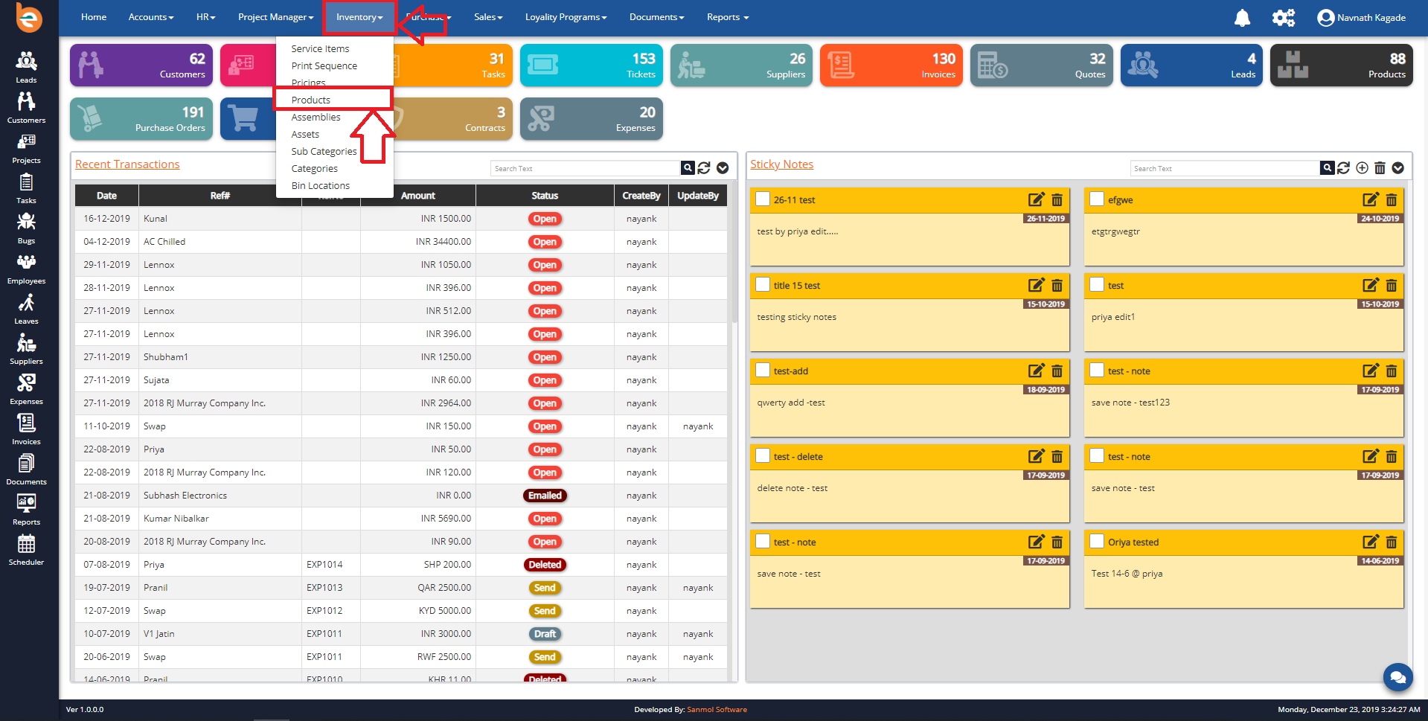Image resolution: width=1428 pixels, height=721 pixels.
Task: Expand the Sales menu
Action: tap(488, 17)
